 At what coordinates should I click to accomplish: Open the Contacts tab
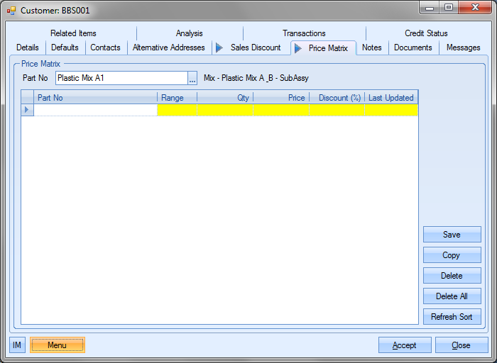click(105, 48)
